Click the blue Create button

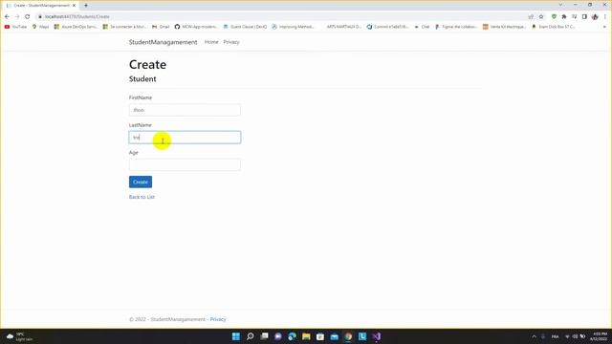click(x=141, y=182)
